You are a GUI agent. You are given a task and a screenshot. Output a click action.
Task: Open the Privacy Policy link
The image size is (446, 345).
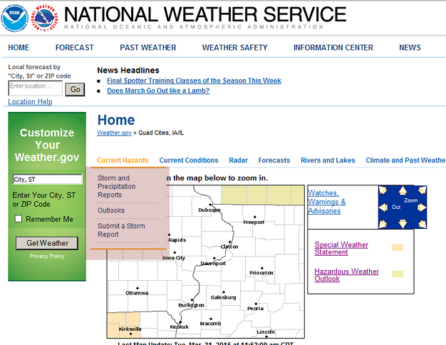coord(47,256)
